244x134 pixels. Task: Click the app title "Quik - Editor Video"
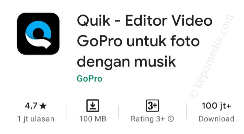[x=145, y=21]
